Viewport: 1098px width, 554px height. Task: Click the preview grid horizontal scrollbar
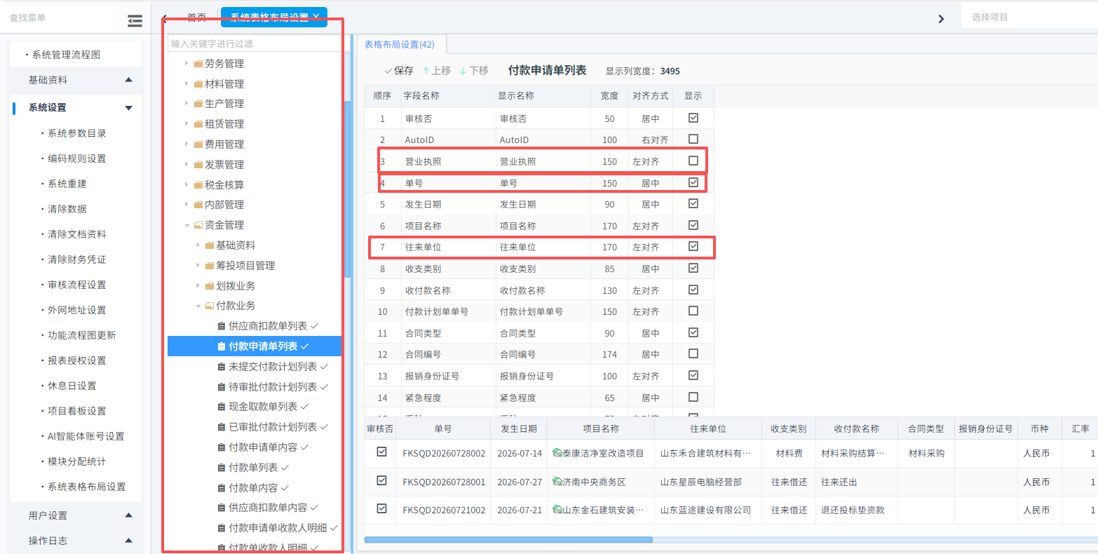click(x=508, y=539)
